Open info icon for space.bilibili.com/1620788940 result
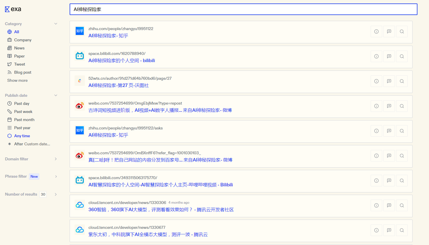This screenshot has width=429, height=245. [x=376, y=56]
